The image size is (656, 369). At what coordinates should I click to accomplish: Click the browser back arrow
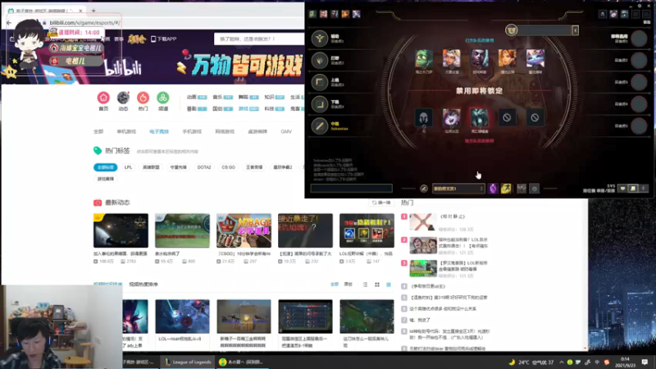[x=9, y=23]
